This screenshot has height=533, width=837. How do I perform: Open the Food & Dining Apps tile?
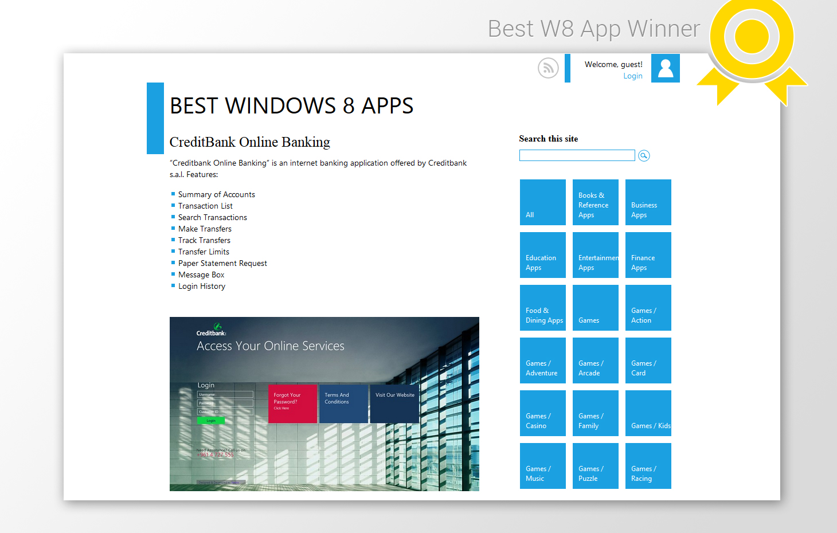(543, 308)
